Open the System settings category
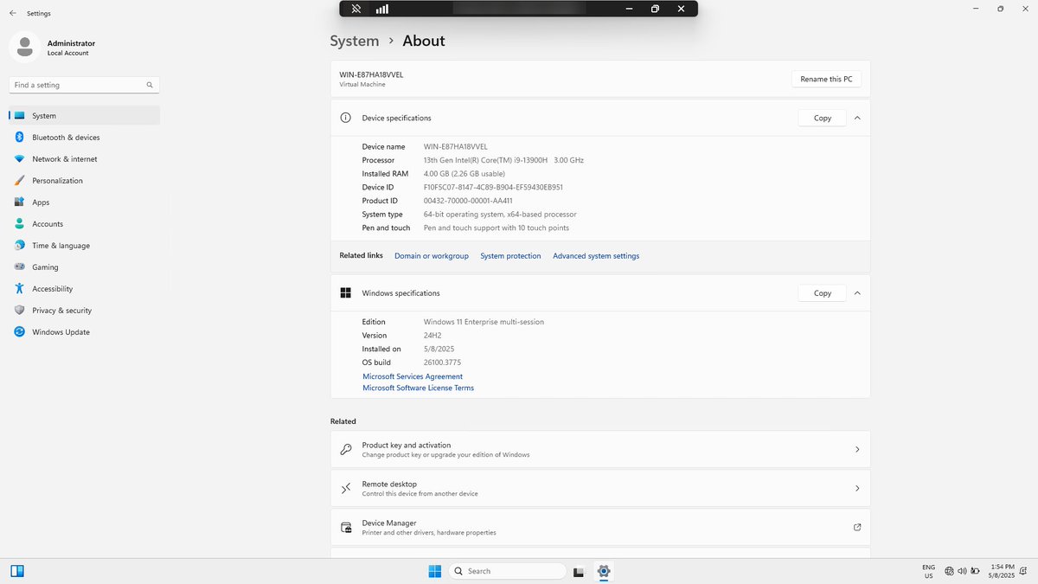The height and width of the screenshot is (584, 1038). coord(84,116)
